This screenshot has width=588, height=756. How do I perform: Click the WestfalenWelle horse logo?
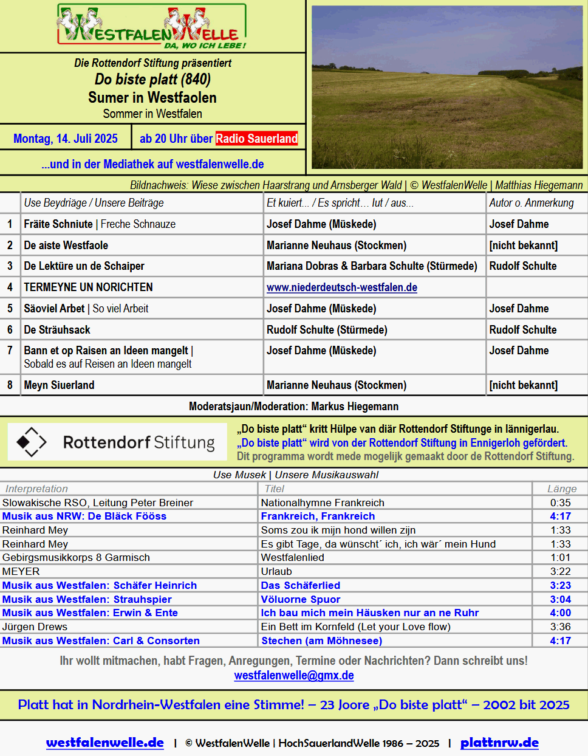[x=152, y=26]
